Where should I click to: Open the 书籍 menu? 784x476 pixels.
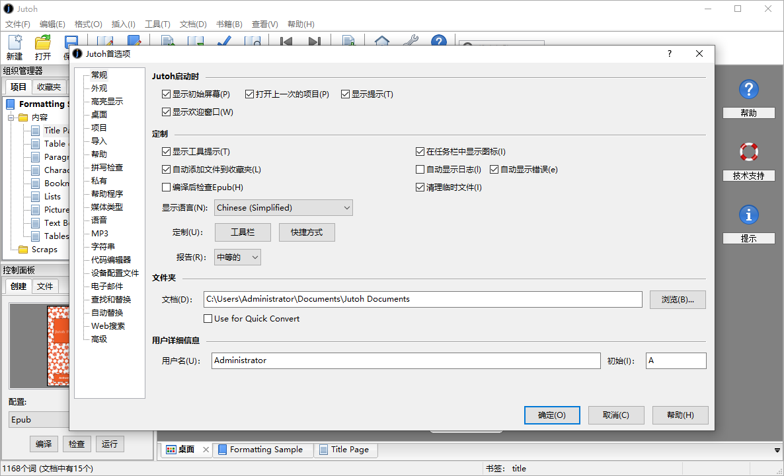pos(228,24)
